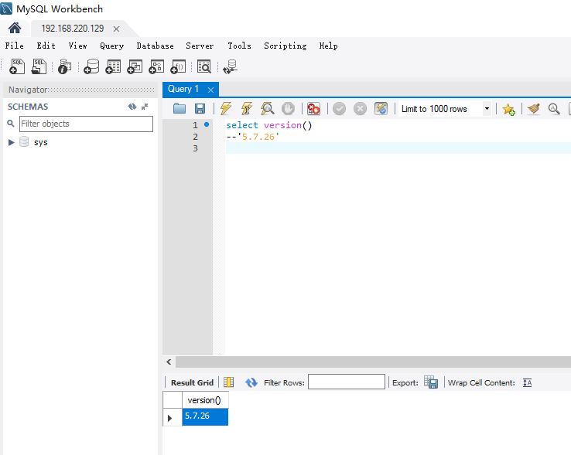Go to the Workbench home screen
The image size is (571, 455).
[15, 28]
